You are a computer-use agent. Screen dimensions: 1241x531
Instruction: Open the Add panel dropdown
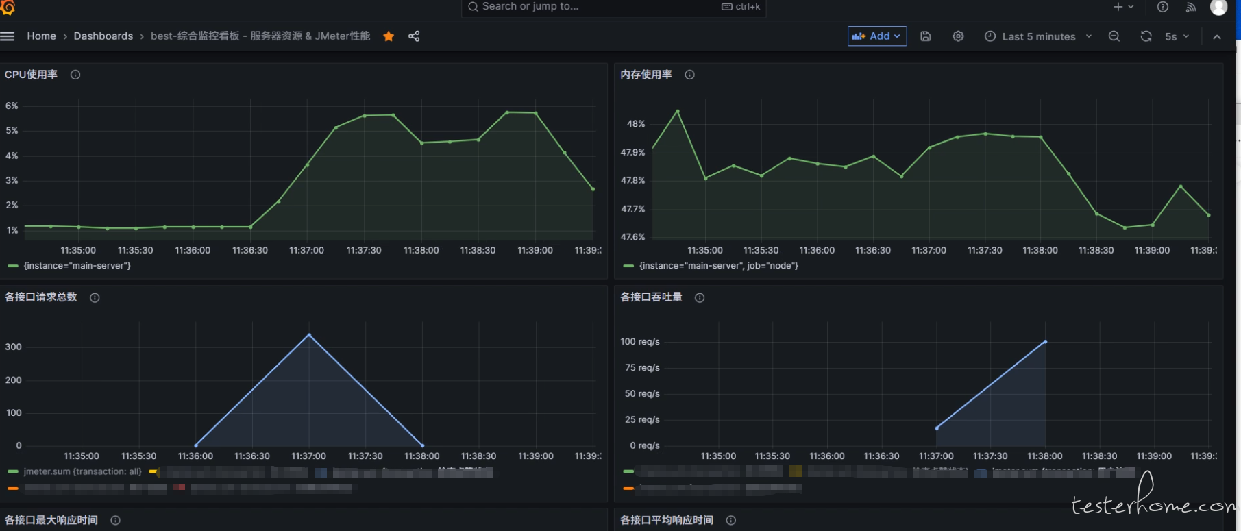pos(876,36)
